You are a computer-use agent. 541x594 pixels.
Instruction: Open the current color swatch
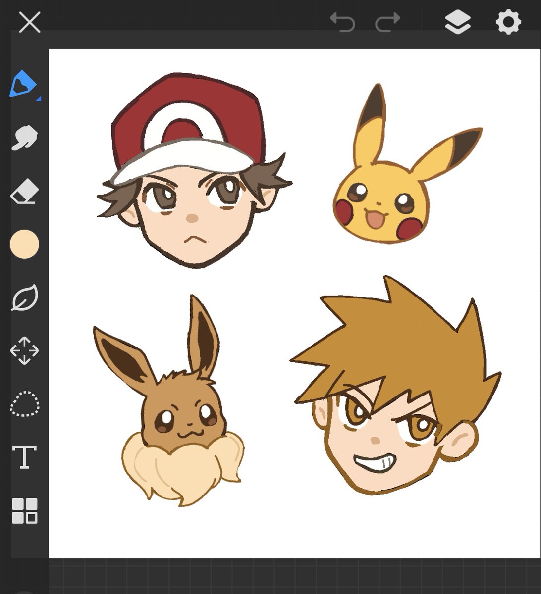click(24, 244)
